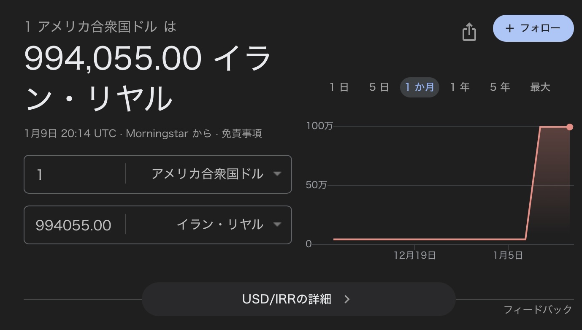Select the 1か月 range tab
The image size is (582, 330).
tap(420, 87)
